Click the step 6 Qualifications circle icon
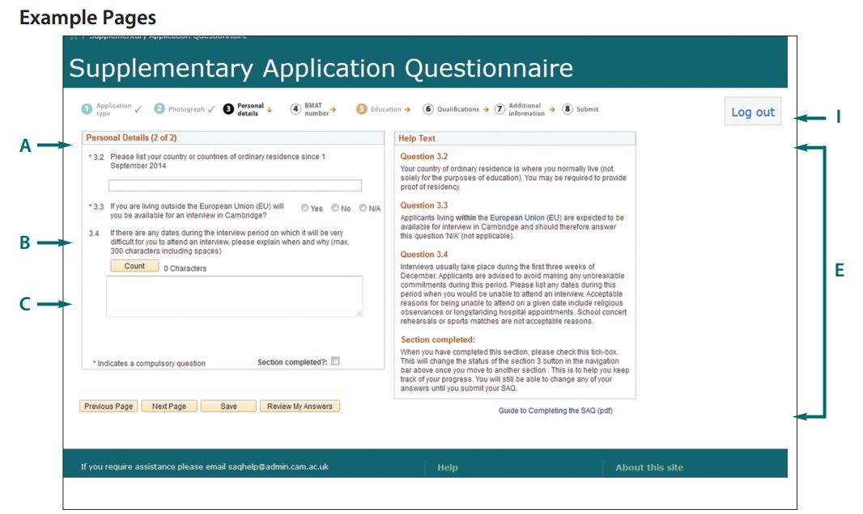 click(428, 109)
